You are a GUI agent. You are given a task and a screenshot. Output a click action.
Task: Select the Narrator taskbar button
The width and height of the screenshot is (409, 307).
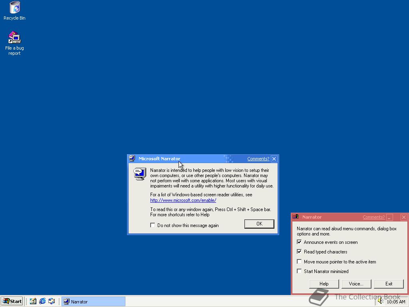[x=93, y=301]
